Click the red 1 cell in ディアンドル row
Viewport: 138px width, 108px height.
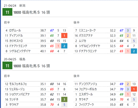click(x=64, y=36)
